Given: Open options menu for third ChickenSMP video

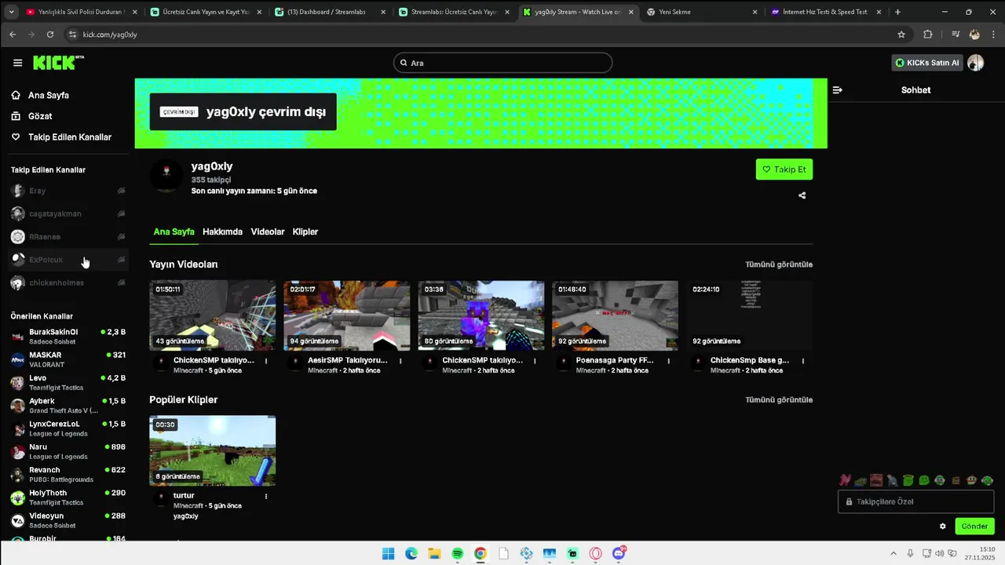Looking at the screenshot, I should coord(535,361).
